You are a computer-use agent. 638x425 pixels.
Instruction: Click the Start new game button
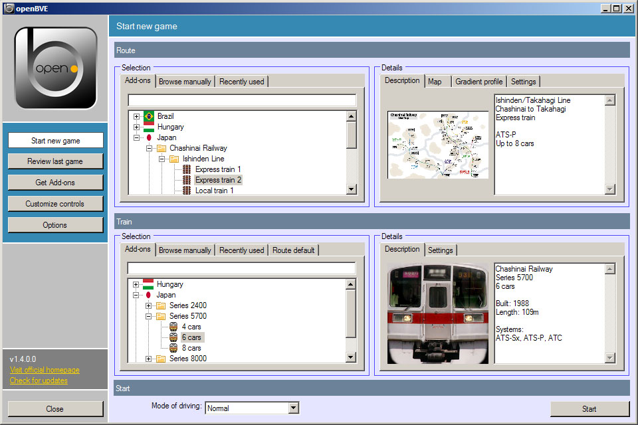pyautogui.click(x=56, y=140)
